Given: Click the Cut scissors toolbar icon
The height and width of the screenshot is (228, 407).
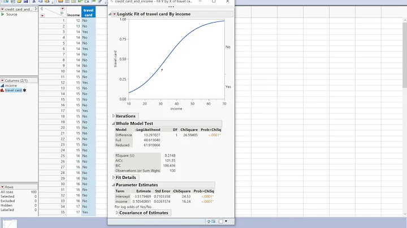Looking at the screenshot, I should [x=34, y=1].
